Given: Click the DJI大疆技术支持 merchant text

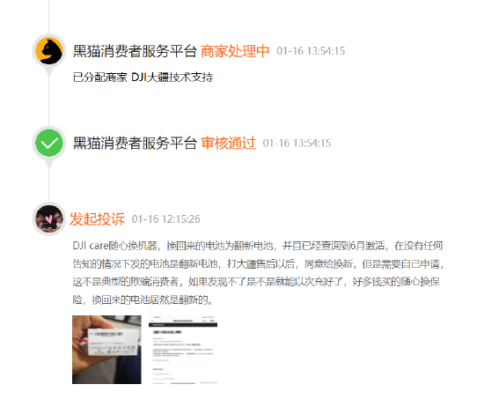Looking at the screenshot, I should tap(172, 77).
